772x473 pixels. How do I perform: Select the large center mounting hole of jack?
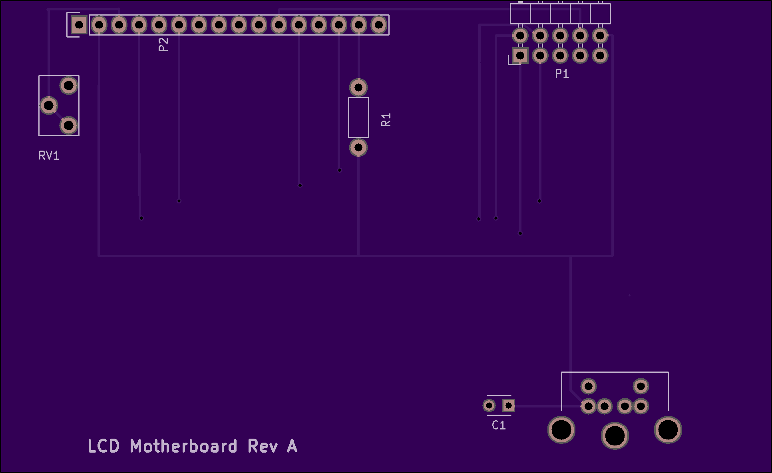(x=615, y=436)
